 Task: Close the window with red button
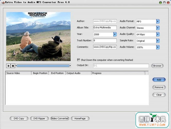pos(168,3)
